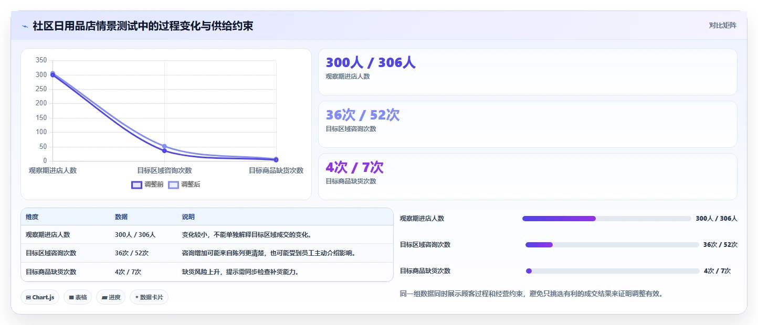Select the 表格 tag

[78, 297]
